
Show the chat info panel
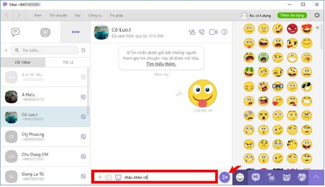pos(224,32)
